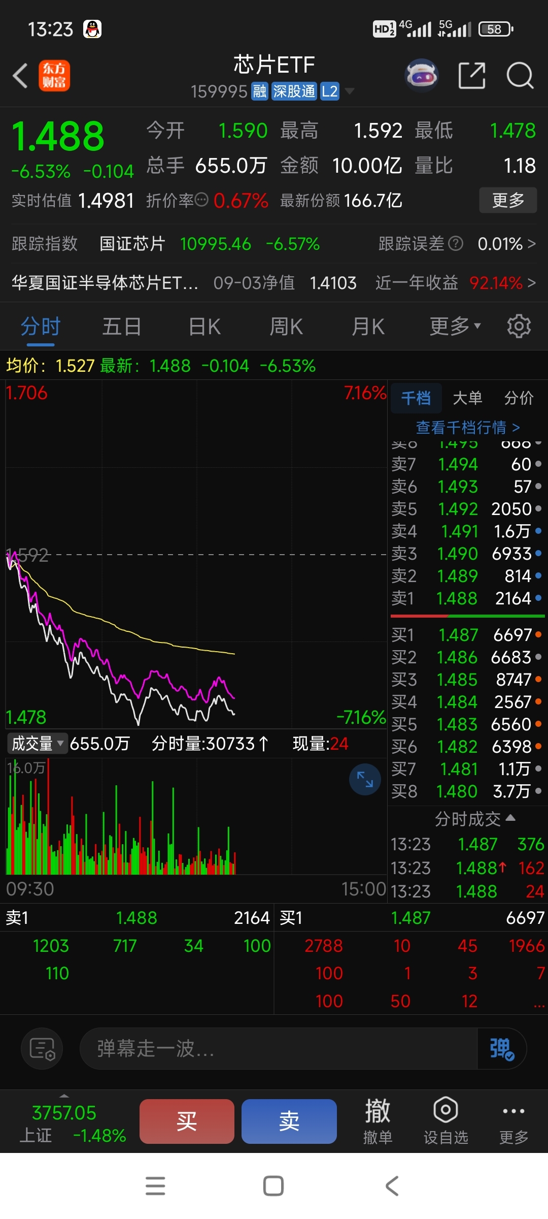The image size is (548, 1219).
Task: Tap the 最新份额 166.7亿 value
Action: pos(373,200)
